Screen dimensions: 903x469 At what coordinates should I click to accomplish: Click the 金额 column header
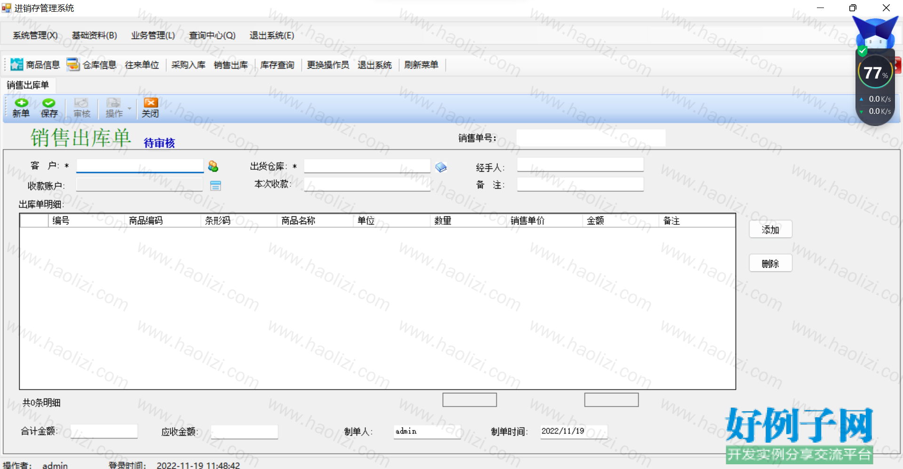tap(621, 221)
